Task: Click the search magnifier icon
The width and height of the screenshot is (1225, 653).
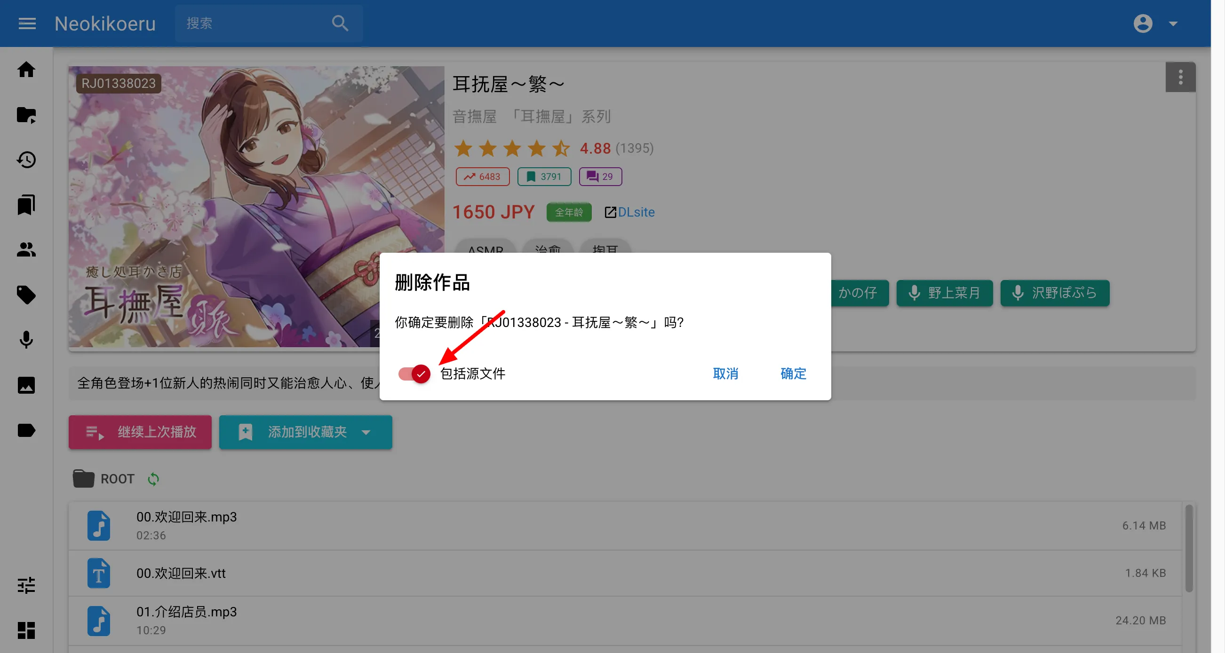Action: click(340, 23)
